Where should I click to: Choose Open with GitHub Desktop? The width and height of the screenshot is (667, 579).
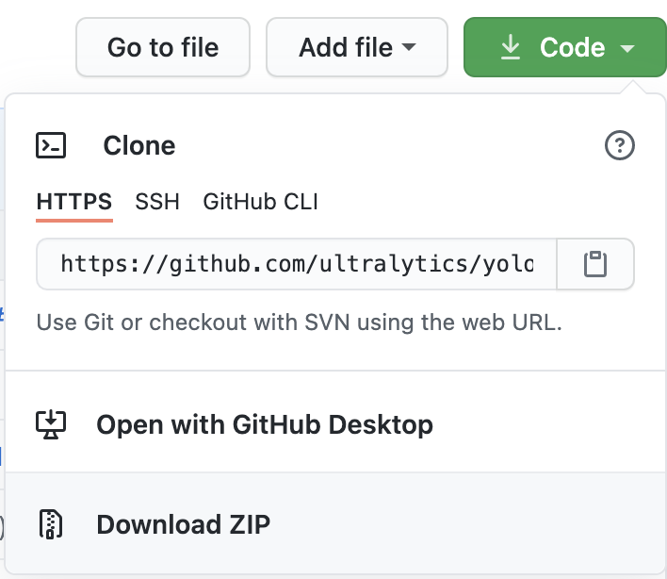tap(265, 424)
